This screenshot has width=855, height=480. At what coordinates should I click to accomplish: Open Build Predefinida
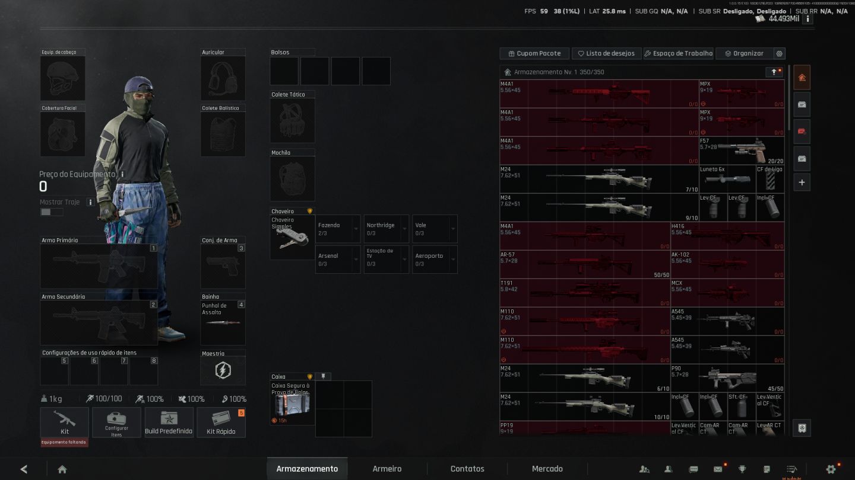169,423
